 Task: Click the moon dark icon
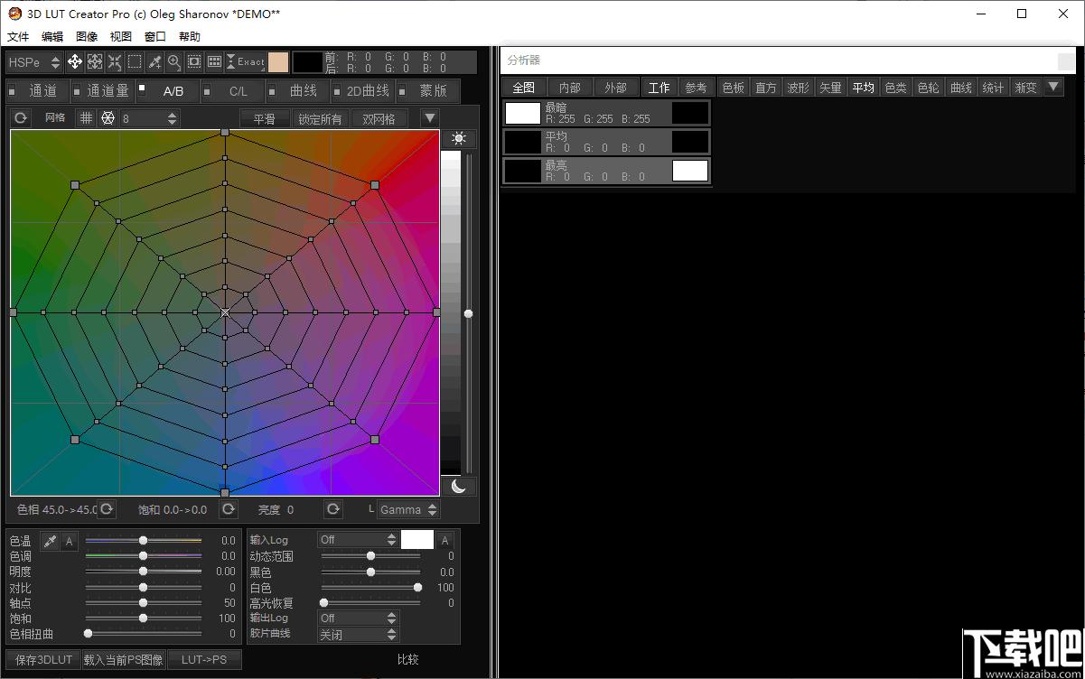[459, 486]
